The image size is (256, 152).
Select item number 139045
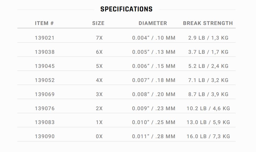(x=45, y=66)
